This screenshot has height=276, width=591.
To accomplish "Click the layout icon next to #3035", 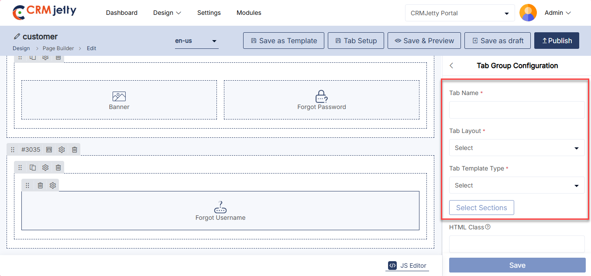I will coord(49,150).
